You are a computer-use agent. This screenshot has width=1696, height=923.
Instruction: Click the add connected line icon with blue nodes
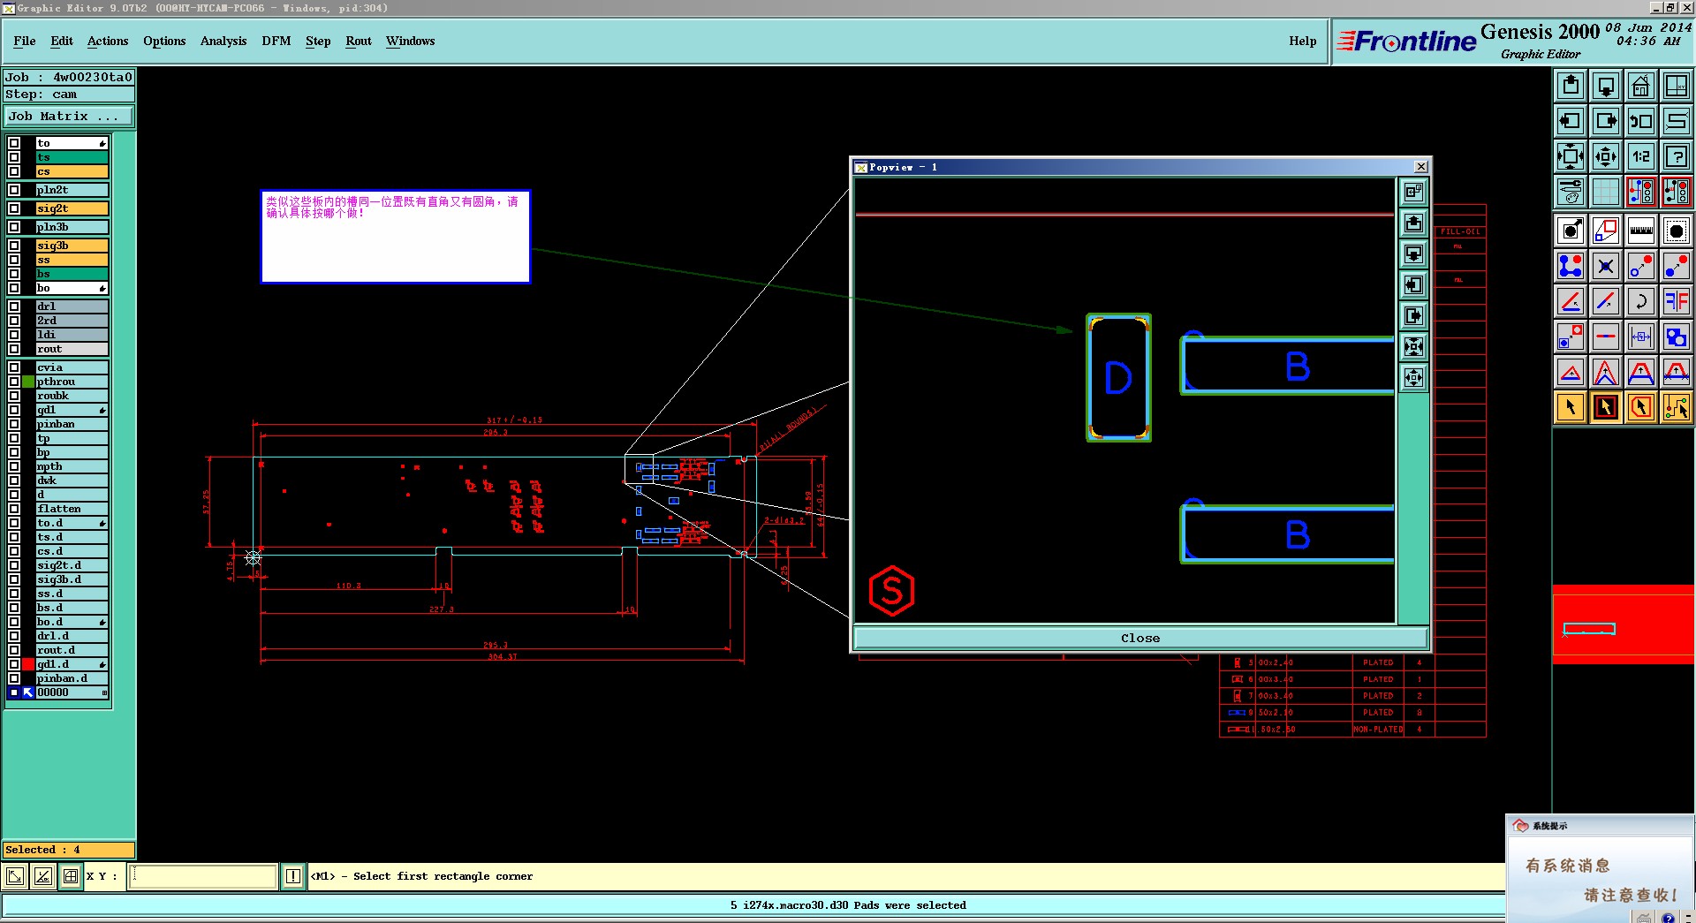[1571, 266]
